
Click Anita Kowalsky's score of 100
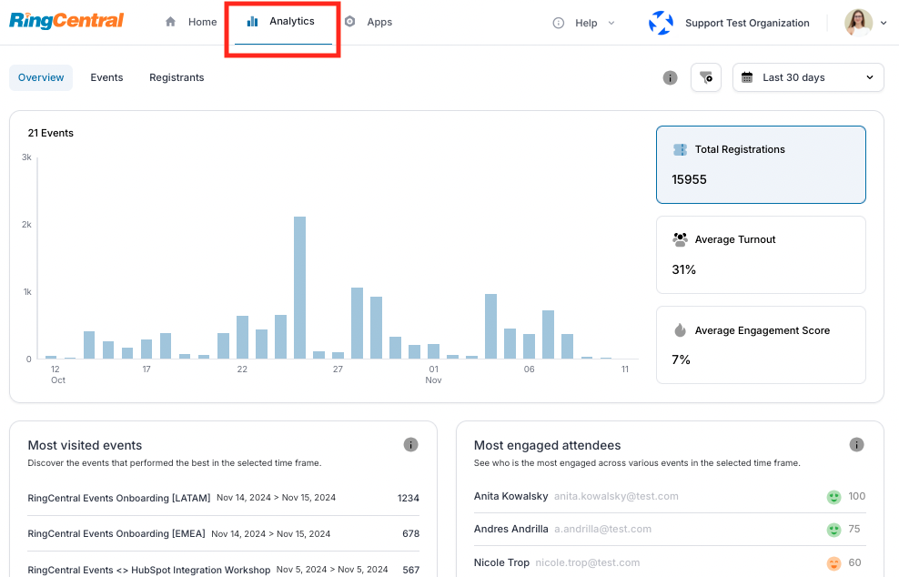click(x=856, y=496)
